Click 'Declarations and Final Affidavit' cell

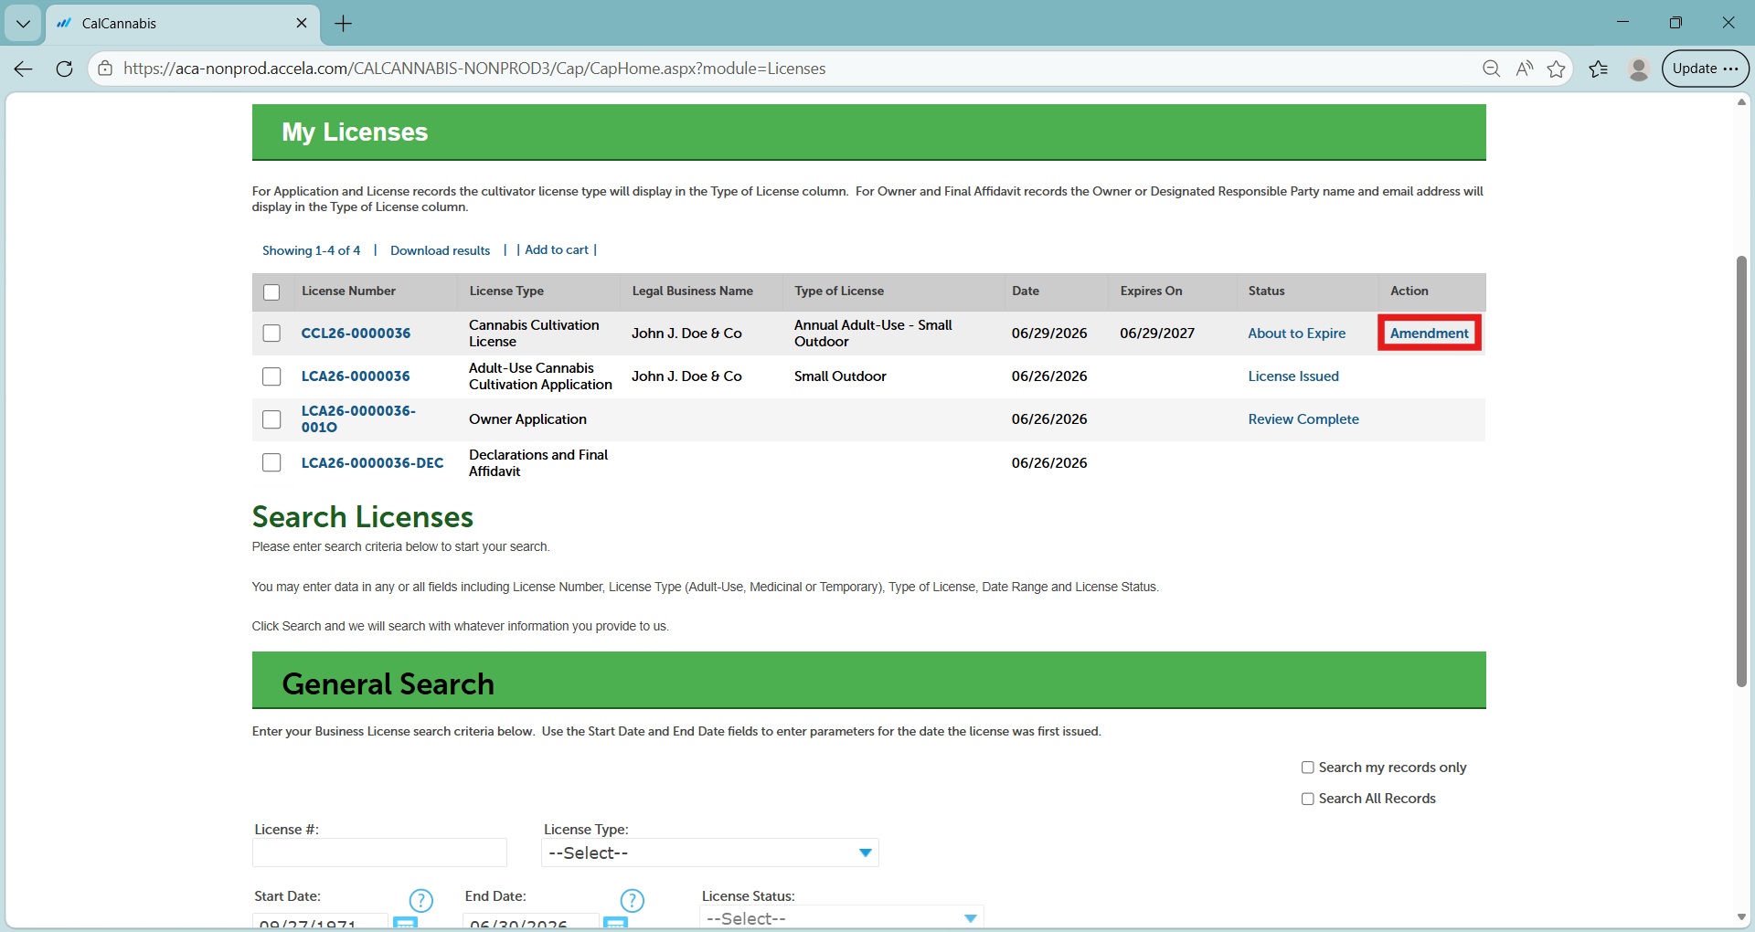(538, 463)
